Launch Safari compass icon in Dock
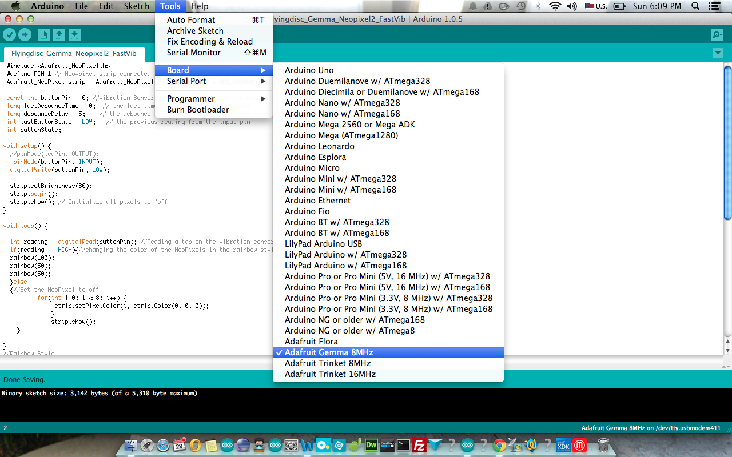The height and width of the screenshot is (457, 732). 163,445
